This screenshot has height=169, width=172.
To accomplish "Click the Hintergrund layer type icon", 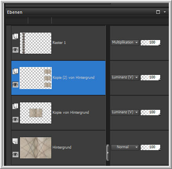I will click(15, 141).
